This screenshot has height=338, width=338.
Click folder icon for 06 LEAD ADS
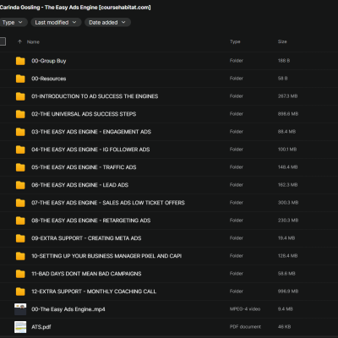(x=20, y=185)
